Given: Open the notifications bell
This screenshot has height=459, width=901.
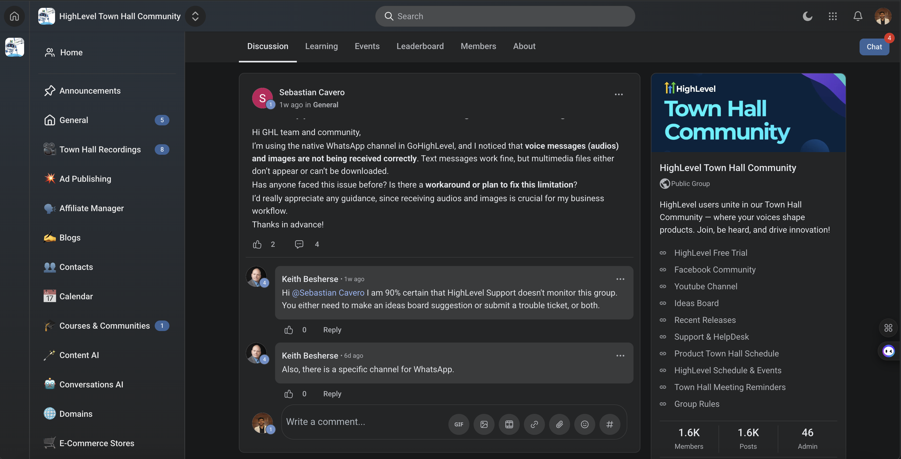Looking at the screenshot, I should (x=858, y=16).
